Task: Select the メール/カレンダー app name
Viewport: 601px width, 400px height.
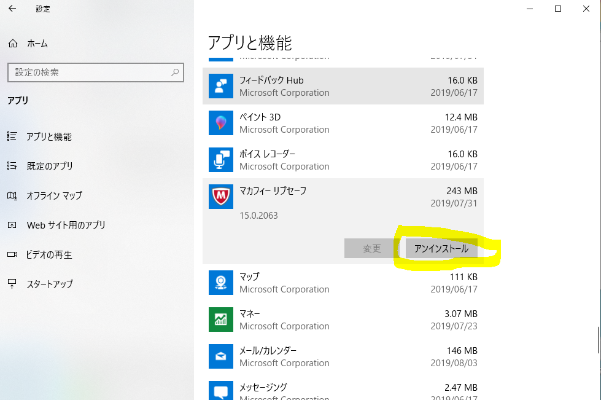Action: tap(268, 350)
